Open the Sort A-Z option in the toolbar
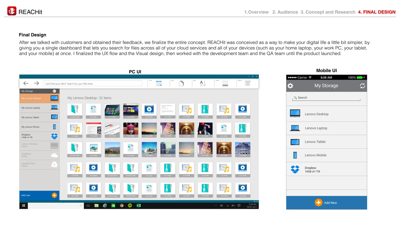 (203, 83)
